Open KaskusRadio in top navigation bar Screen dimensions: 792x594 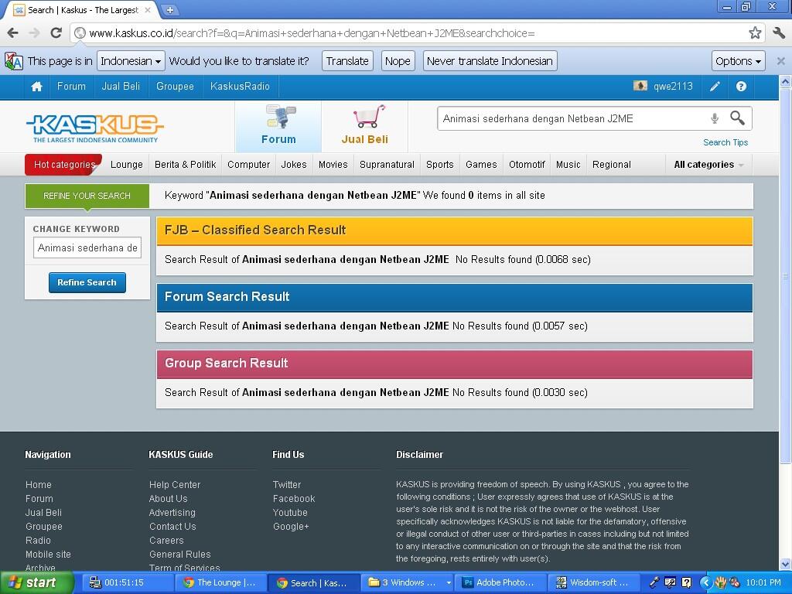point(240,87)
